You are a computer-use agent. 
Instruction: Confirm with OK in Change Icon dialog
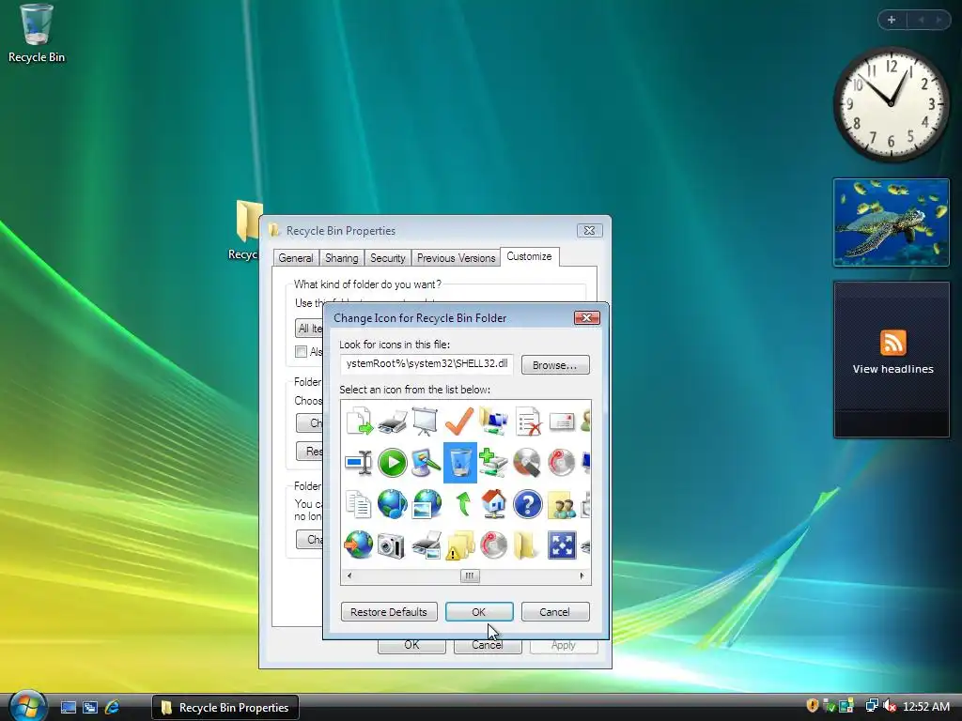(x=479, y=612)
